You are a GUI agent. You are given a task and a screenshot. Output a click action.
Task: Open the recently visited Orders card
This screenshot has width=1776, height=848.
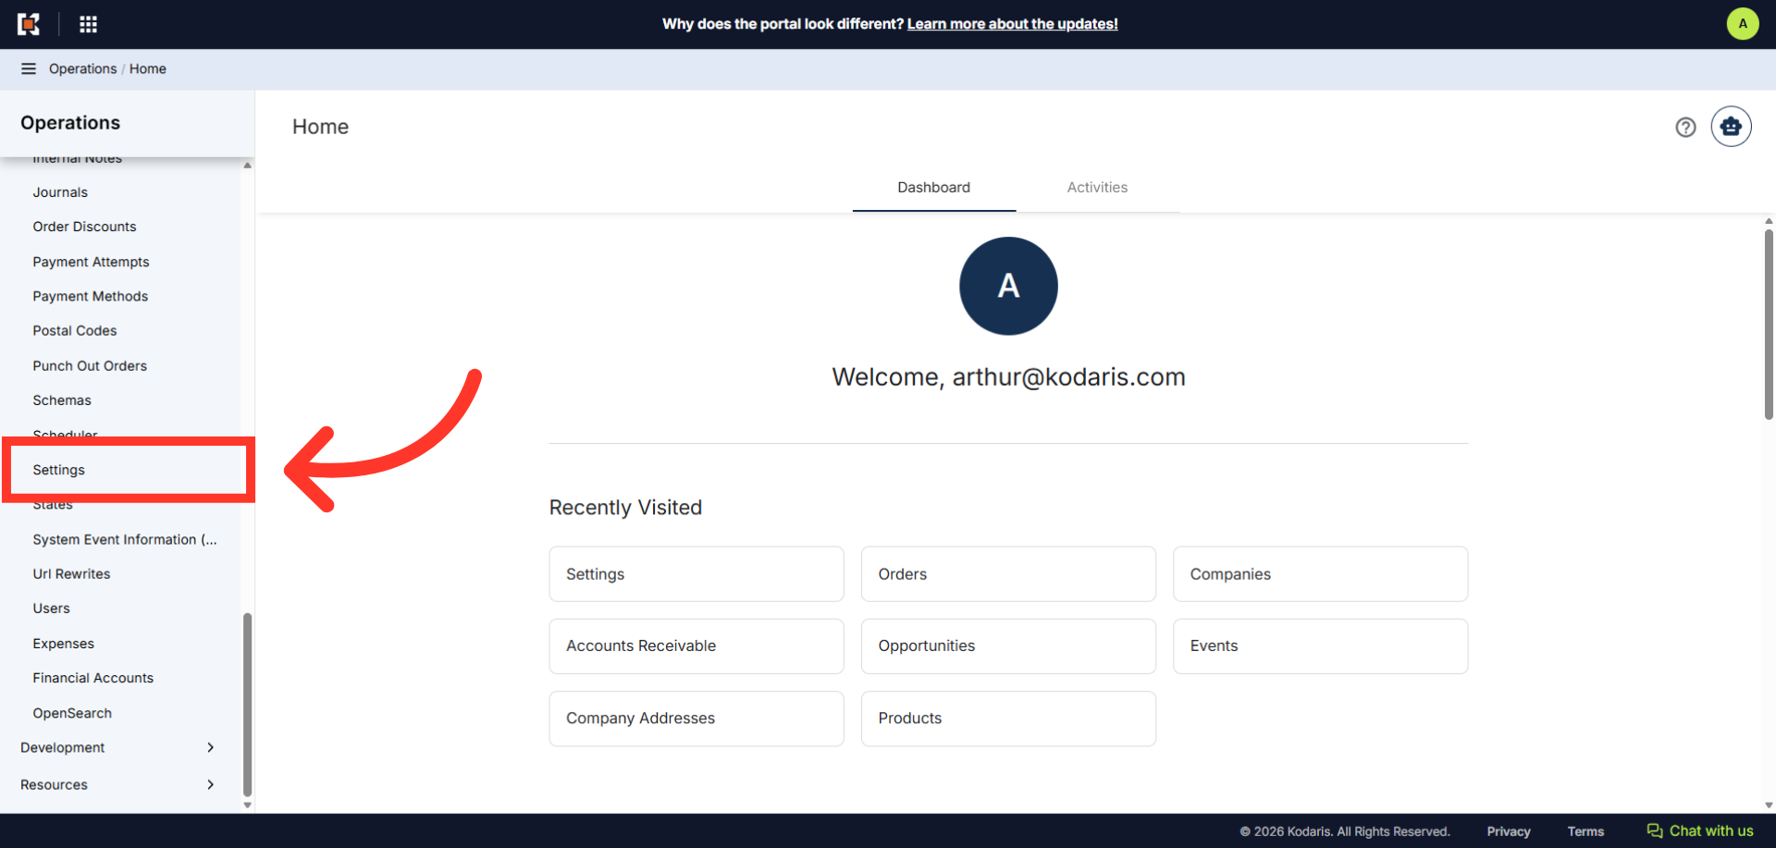coord(1008,574)
